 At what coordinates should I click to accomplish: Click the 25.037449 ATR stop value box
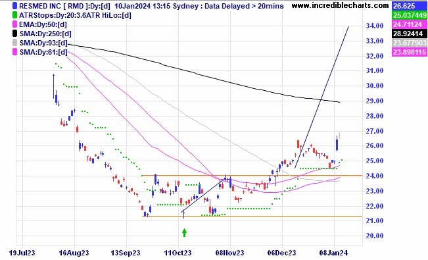[x=409, y=15]
